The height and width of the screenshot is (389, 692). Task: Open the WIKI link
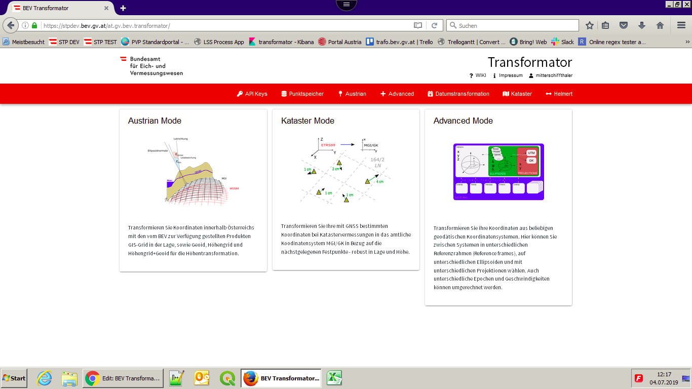pos(478,75)
